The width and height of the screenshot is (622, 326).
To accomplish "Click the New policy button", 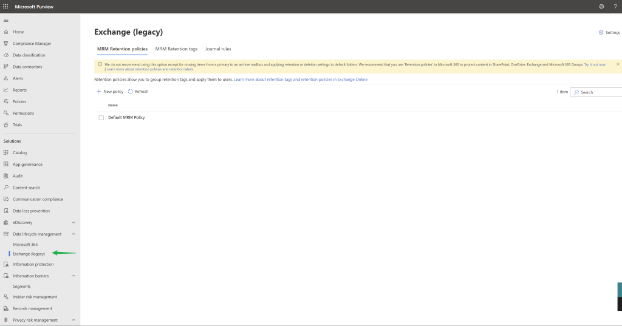I will 110,92.
